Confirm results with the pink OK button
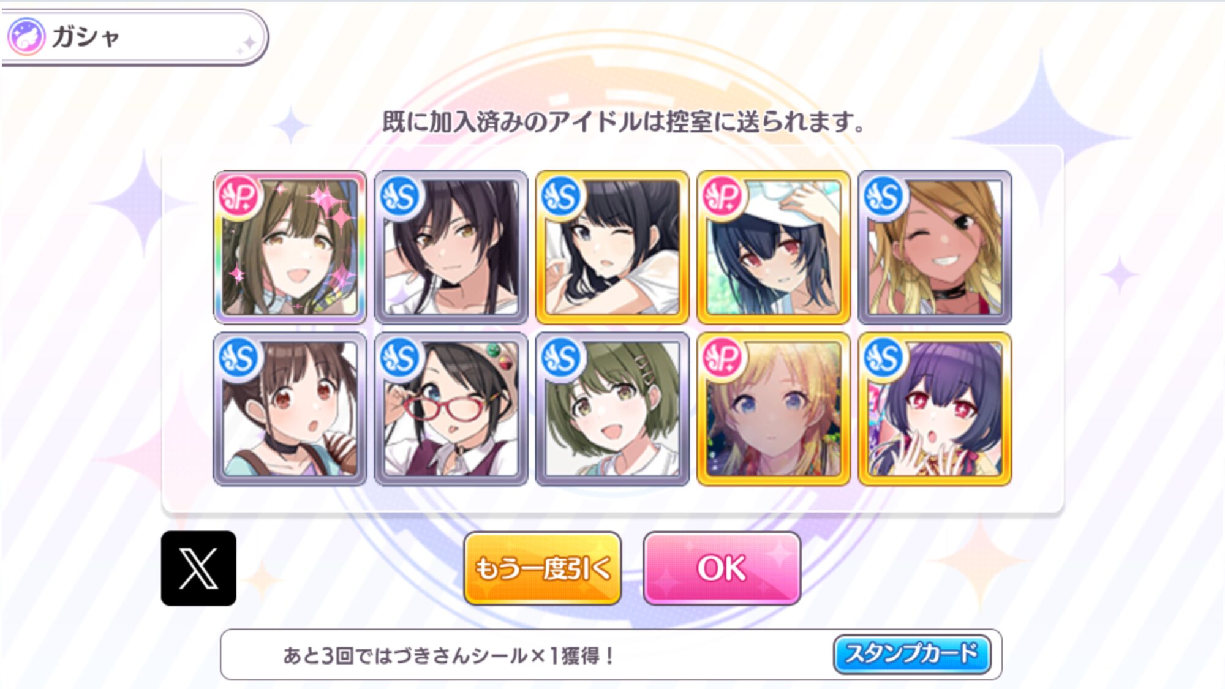This screenshot has width=1225, height=689. click(722, 568)
